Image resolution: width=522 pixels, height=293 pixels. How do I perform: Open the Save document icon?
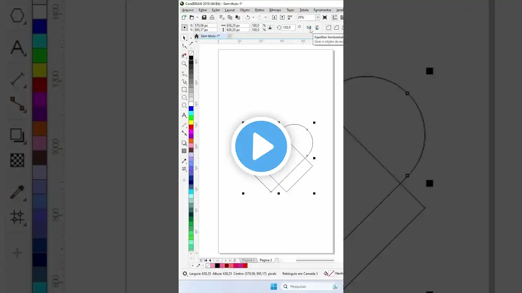(x=205, y=17)
